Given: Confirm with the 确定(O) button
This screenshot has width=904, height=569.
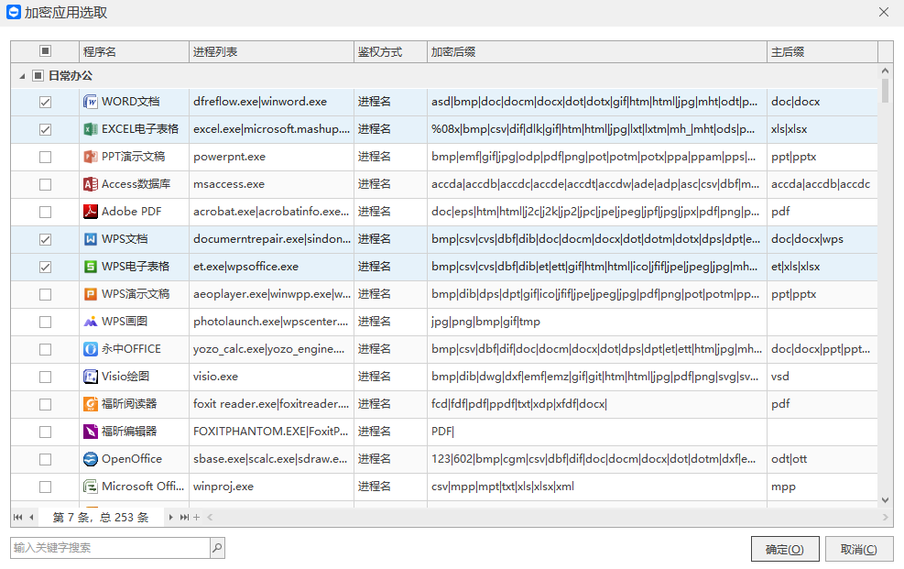Looking at the screenshot, I should 785,550.
